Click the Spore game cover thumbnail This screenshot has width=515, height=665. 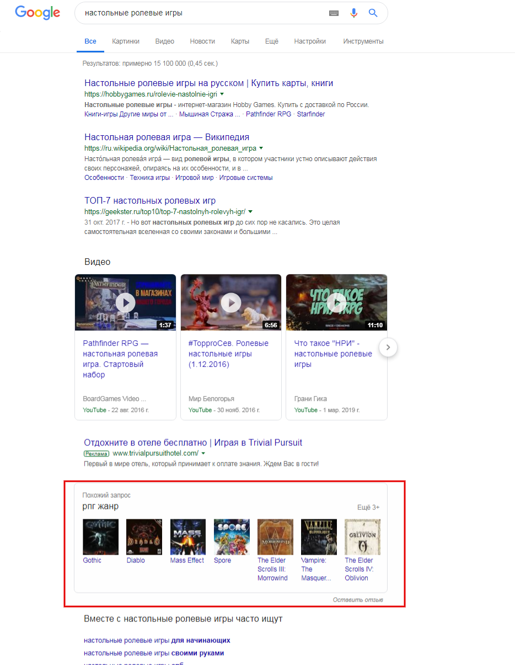coord(232,537)
